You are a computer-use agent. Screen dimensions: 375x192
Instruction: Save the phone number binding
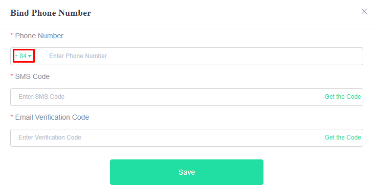[x=187, y=172]
